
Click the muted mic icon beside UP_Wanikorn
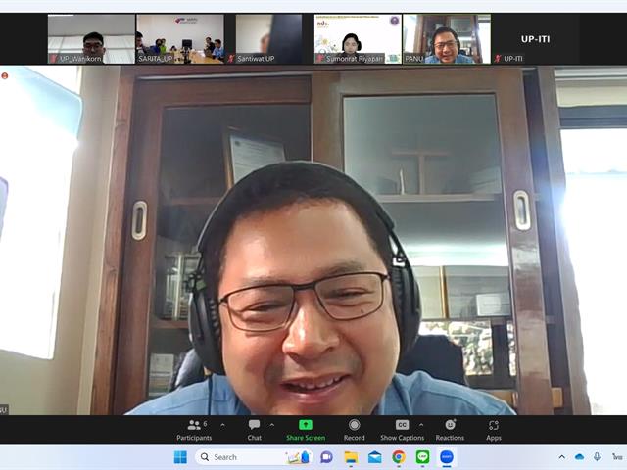[x=53, y=59]
